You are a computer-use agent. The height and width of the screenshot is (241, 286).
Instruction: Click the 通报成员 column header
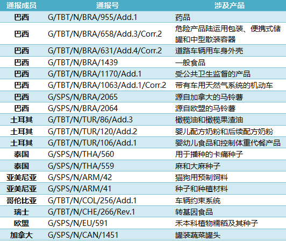click(x=22, y=5)
